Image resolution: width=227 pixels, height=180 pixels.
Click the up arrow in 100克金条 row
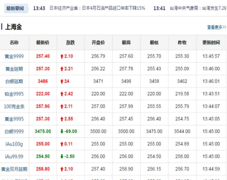[62, 106]
